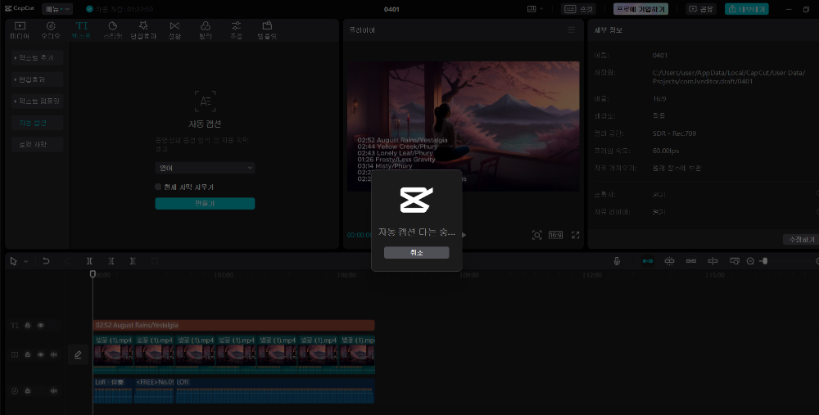This screenshot has width=819, height=415.
Task: Open the caption language dropdown
Action: [205, 168]
